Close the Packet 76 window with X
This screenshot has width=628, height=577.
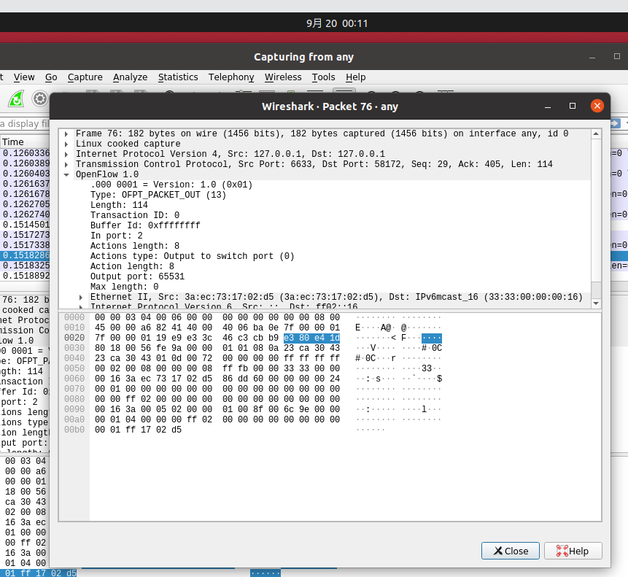(x=597, y=106)
